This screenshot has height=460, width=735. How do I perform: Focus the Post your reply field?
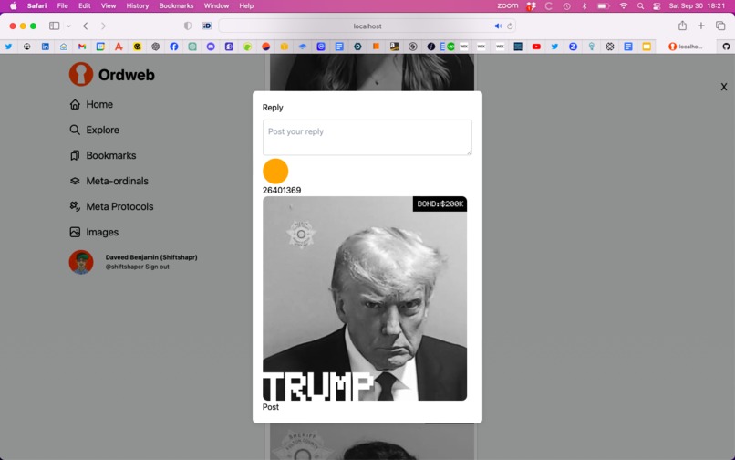click(367, 138)
